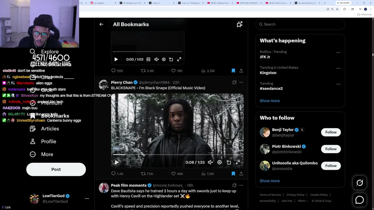This screenshot has width=374, height=210.
Task: Like the post with 48K likes
Action: (177, 174)
